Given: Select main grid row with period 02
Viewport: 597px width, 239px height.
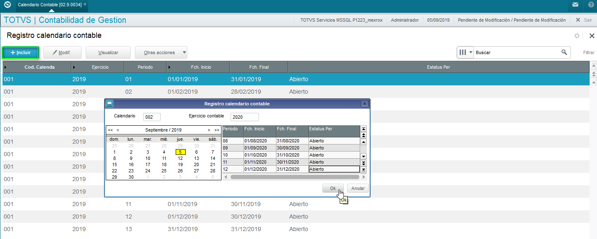Looking at the screenshot, I should point(296,92).
